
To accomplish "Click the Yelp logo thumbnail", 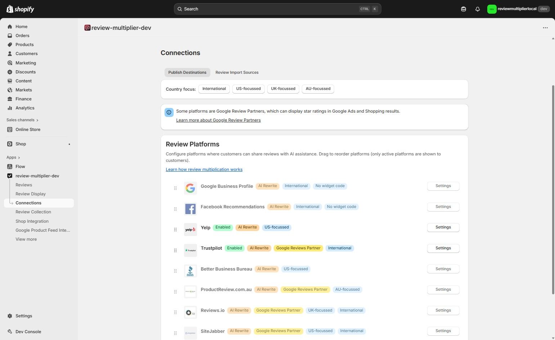I will click(x=190, y=230).
